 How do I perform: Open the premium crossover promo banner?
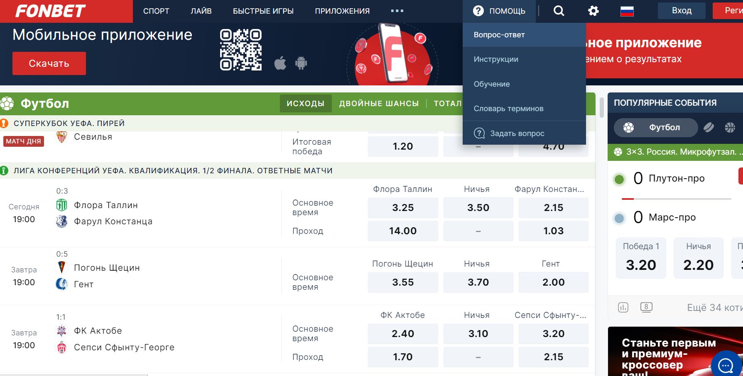point(675,352)
